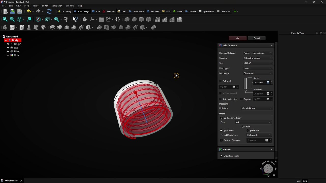Fit selection in the view
326x183 pixels.
(x=12, y=19)
